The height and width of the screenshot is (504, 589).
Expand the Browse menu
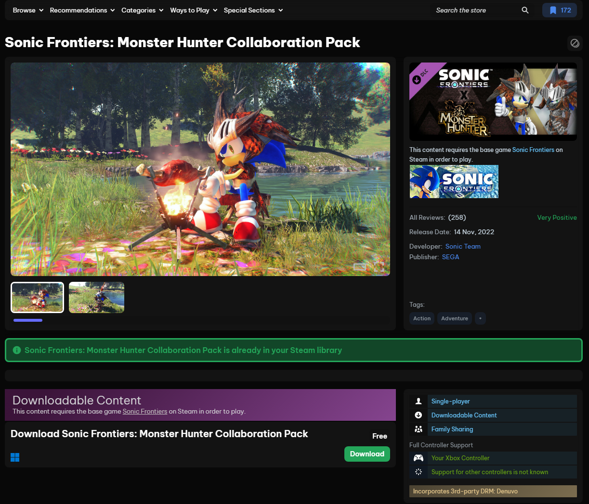(x=28, y=10)
